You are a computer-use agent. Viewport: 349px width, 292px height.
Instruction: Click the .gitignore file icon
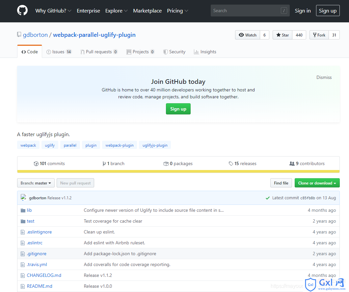pyautogui.click(x=23, y=254)
